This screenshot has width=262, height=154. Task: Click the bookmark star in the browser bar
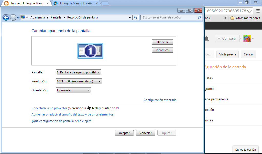pyautogui.click(x=249, y=11)
